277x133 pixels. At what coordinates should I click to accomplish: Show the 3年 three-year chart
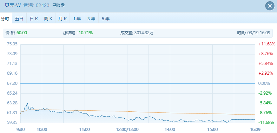91,19
